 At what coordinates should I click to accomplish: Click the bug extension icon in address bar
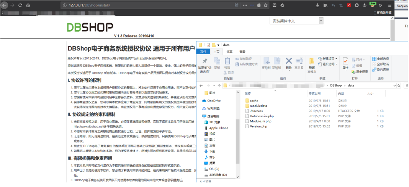(x=259, y=5)
